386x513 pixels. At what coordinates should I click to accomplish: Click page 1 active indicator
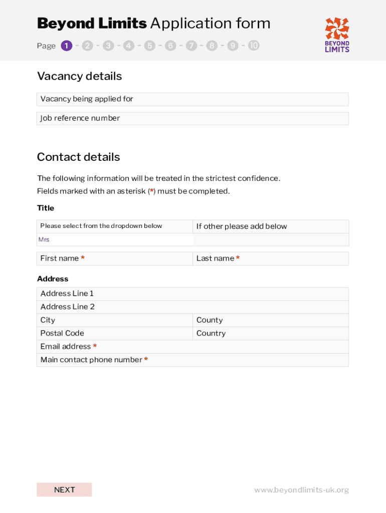67,46
